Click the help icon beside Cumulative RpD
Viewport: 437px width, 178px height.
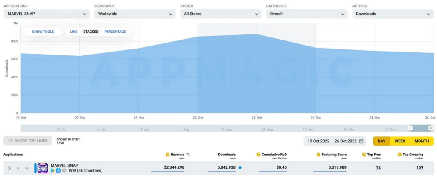tap(259, 155)
